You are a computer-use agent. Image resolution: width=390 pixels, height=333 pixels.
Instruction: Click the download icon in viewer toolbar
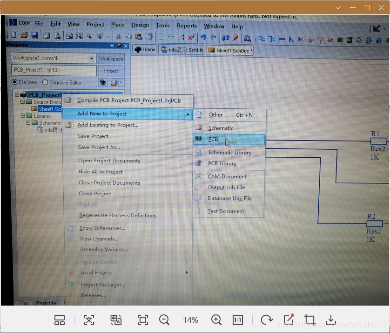331,320
